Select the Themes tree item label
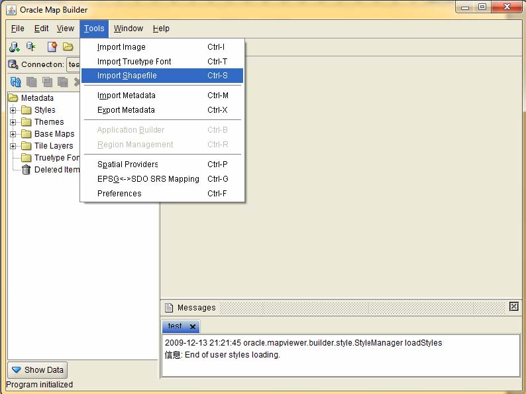The height and width of the screenshot is (394, 526). pos(49,122)
